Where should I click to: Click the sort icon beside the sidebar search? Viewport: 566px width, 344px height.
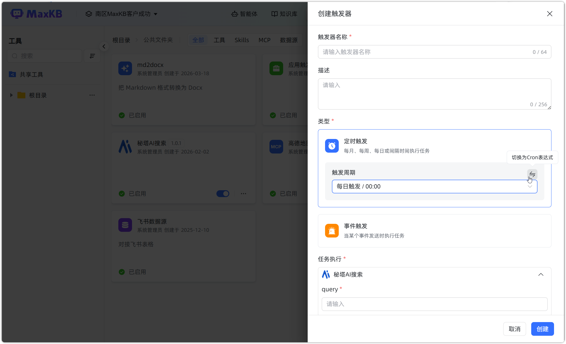[92, 56]
